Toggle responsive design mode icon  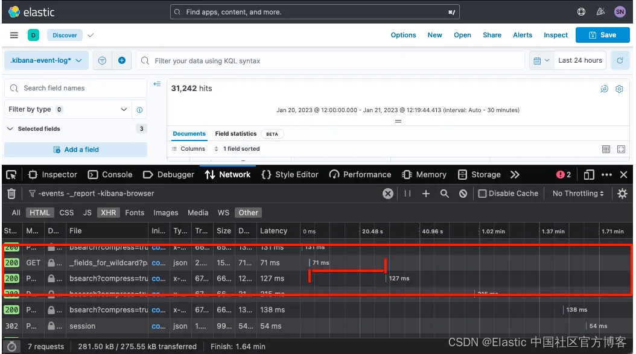(x=588, y=175)
